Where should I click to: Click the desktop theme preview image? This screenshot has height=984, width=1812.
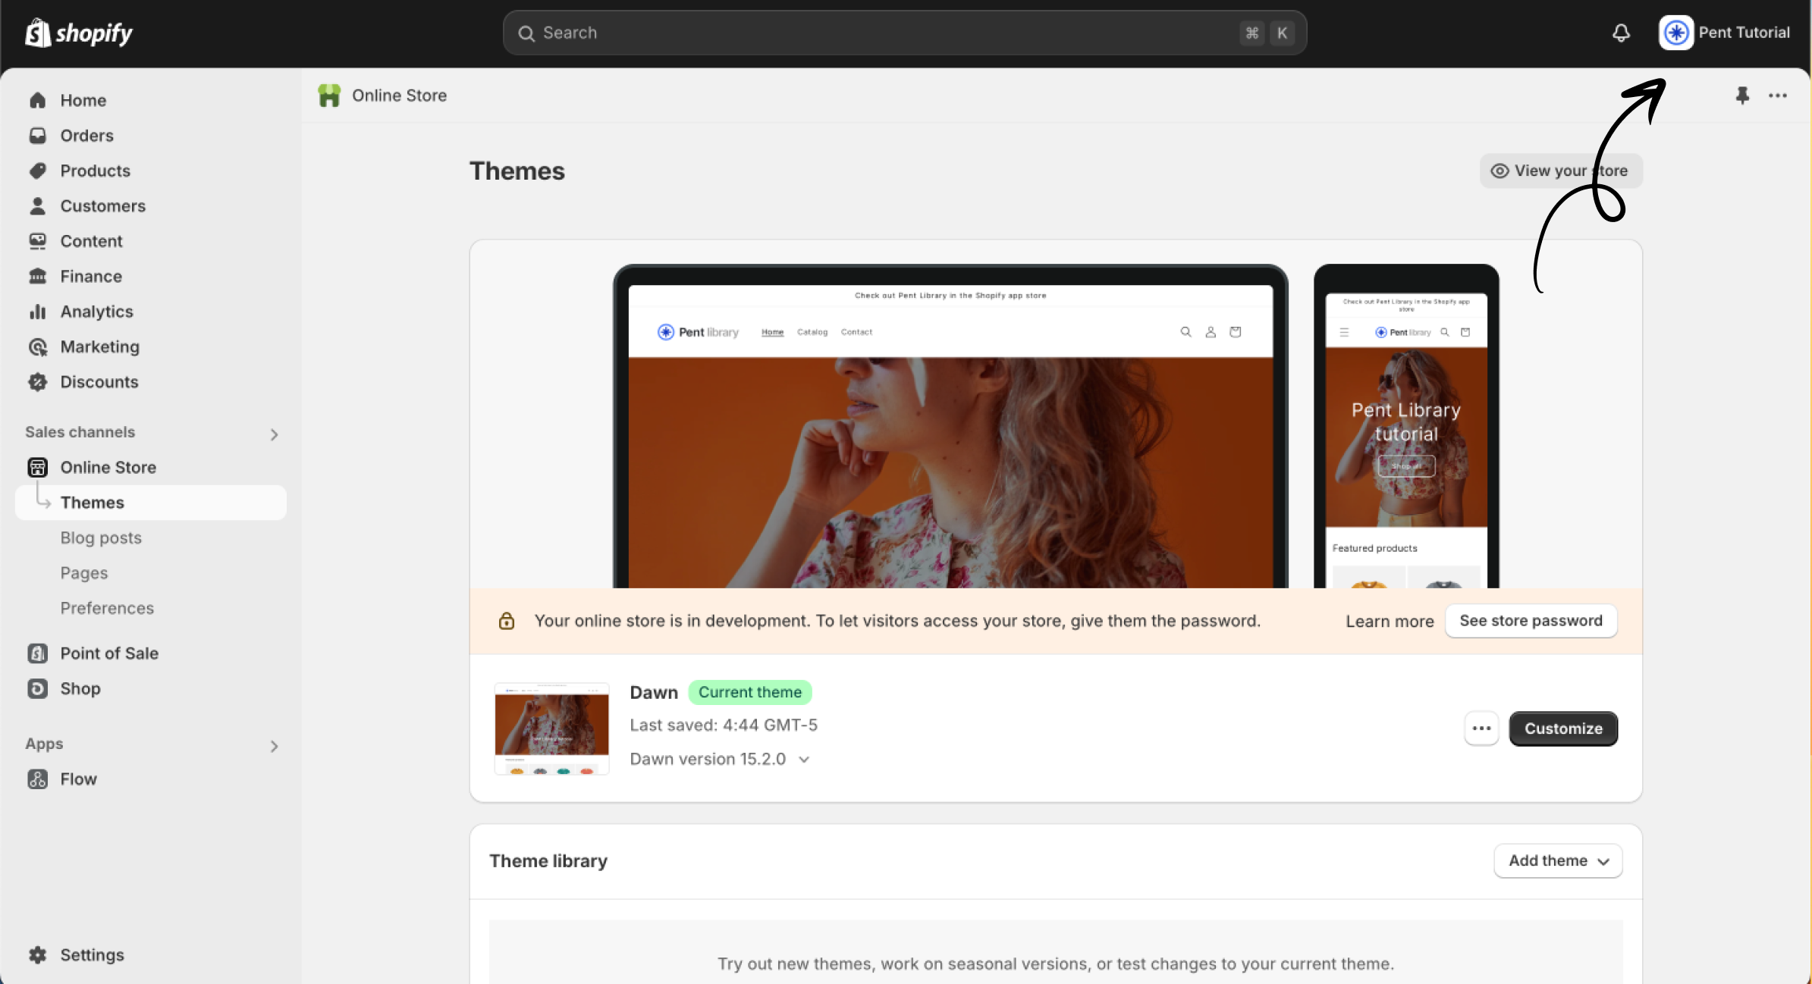click(950, 427)
